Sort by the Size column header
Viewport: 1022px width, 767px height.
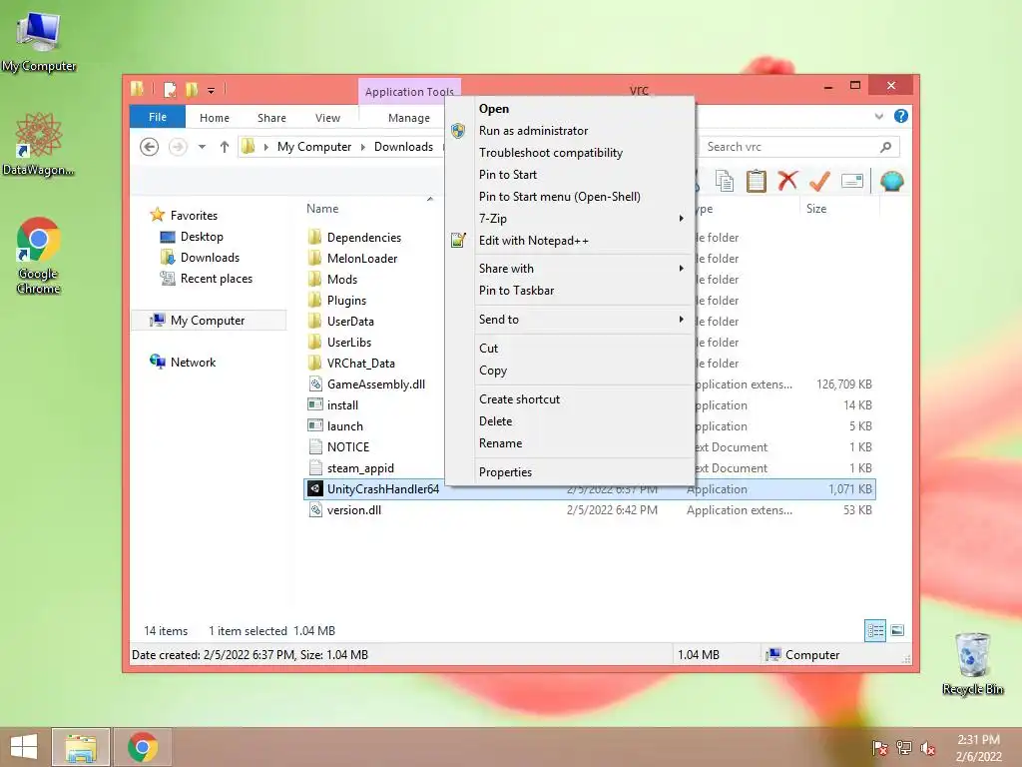point(816,209)
